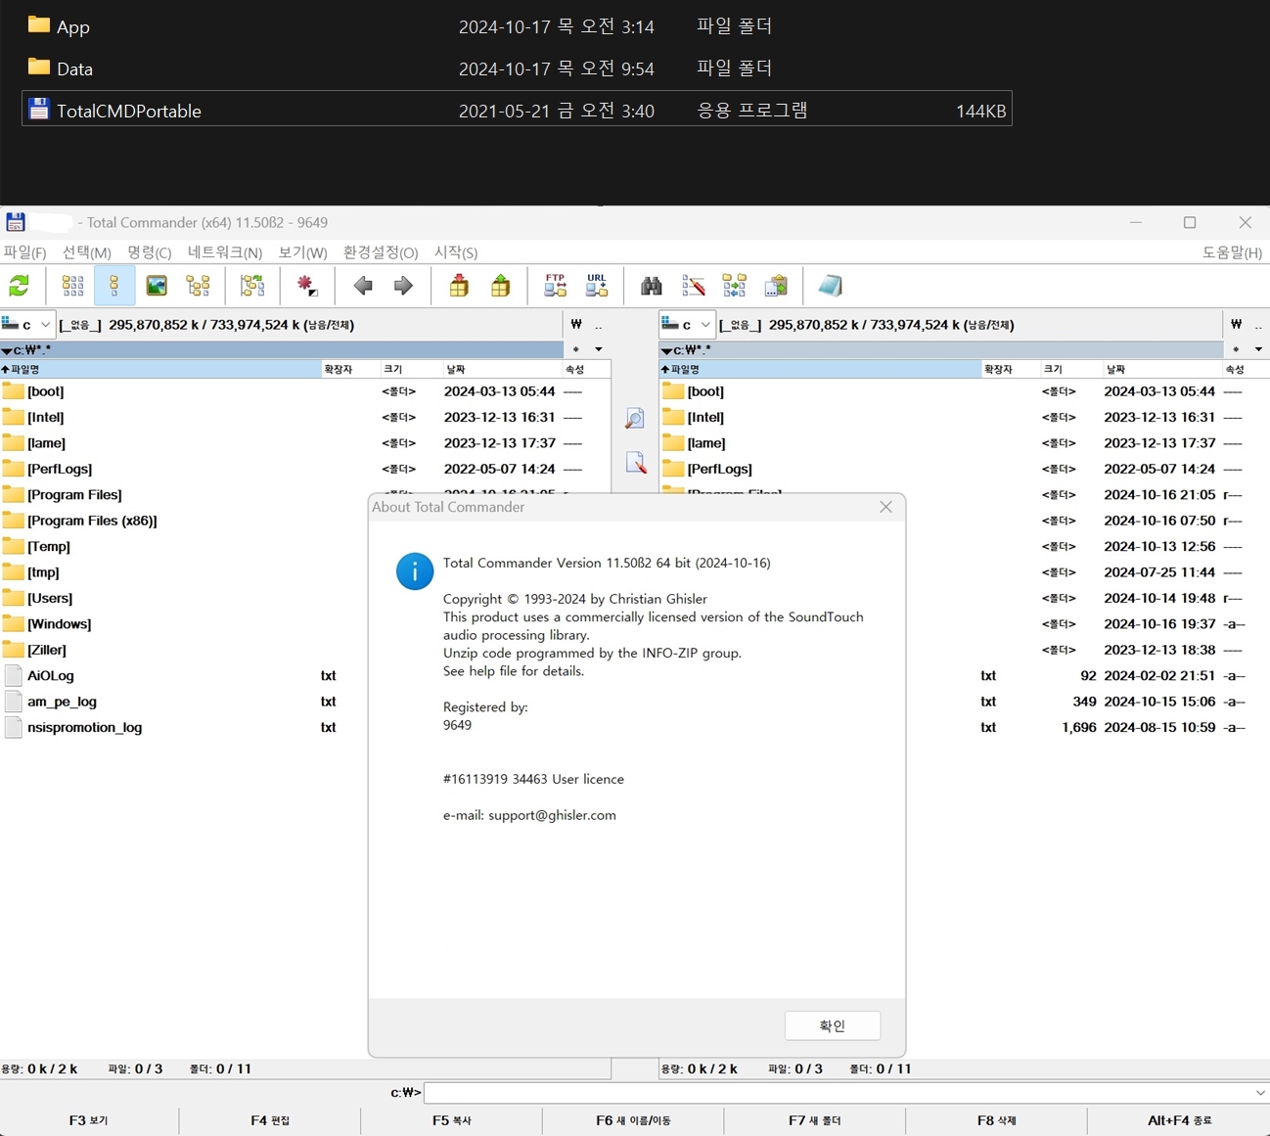Viewport: 1270px width, 1136px height.
Task: Click the multi-rename tool icon
Action: pyautogui.click(x=693, y=286)
